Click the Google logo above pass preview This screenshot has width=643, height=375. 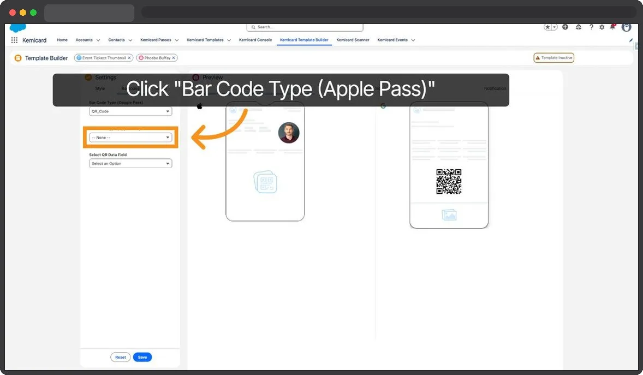pyautogui.click(x=383, y=106)
